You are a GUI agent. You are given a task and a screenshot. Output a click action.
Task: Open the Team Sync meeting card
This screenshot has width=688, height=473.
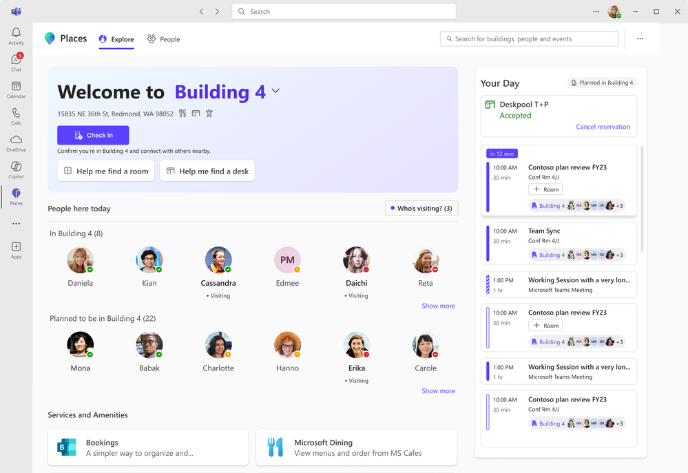pyautogui.click(x=559, y=244)
